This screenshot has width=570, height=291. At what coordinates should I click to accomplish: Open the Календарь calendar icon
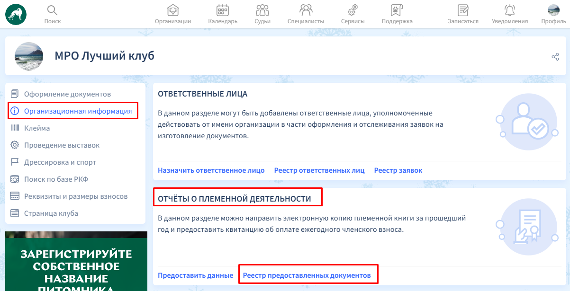(x=223, y=10)
